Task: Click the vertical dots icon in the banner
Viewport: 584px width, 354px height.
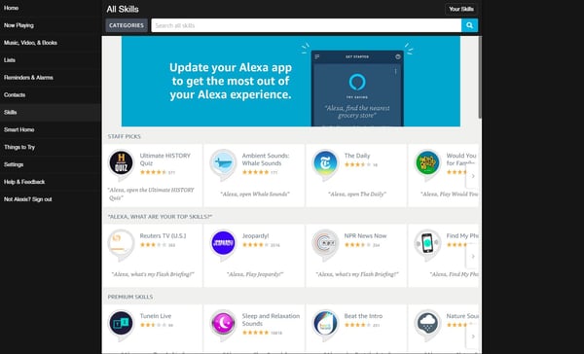Action: (x=395, y=71)
